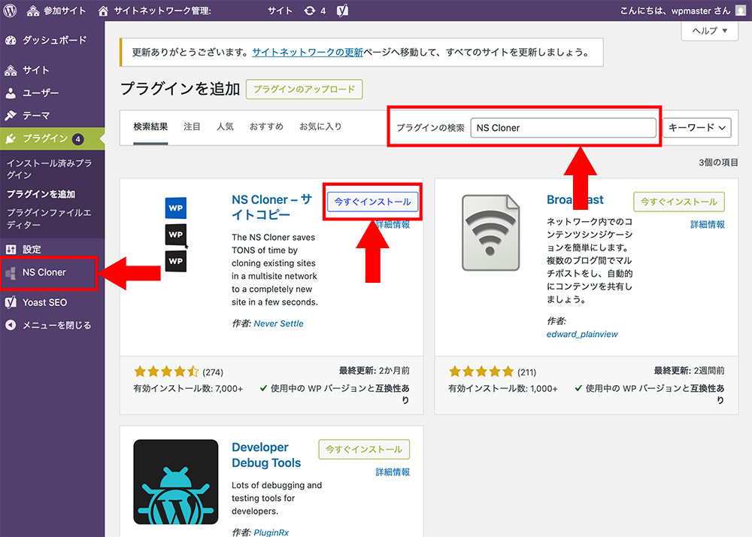Click the plugin update count badge 4
The image size is (752, 537).
[x=77, y=139]
